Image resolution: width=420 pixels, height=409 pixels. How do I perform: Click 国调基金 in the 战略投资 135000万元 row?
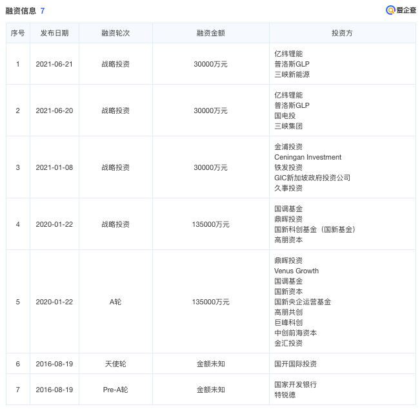click(288, 209)
